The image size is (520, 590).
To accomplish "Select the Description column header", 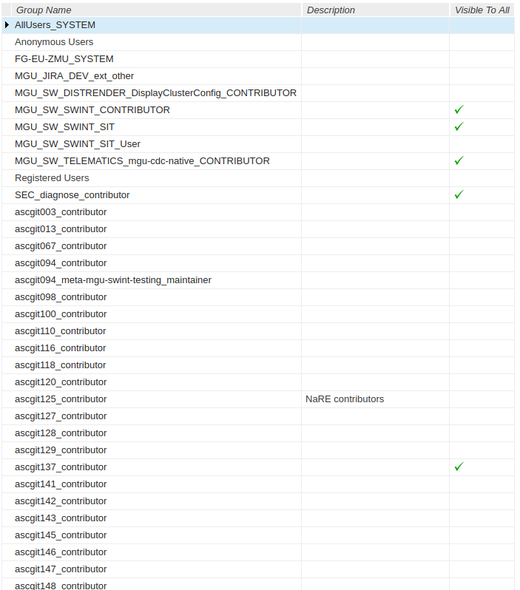I will coord(331,10).
